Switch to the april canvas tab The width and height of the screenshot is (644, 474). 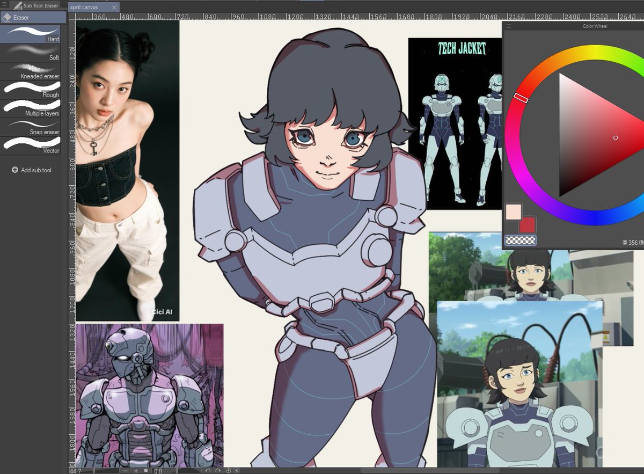click(x=84, y=8)
